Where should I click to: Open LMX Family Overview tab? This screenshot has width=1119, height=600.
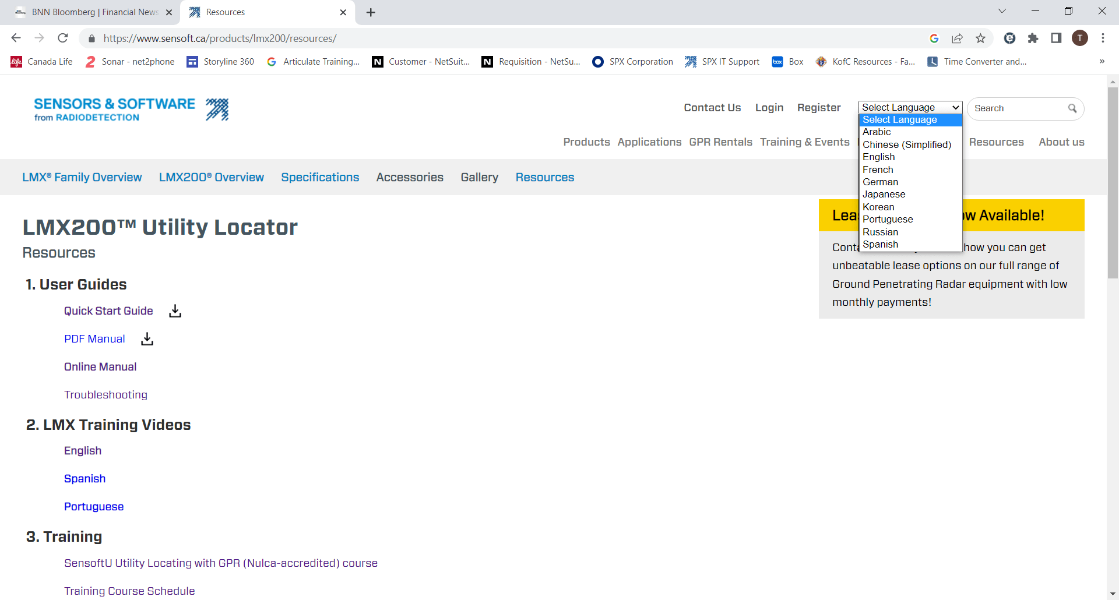[x=82, y=177]
